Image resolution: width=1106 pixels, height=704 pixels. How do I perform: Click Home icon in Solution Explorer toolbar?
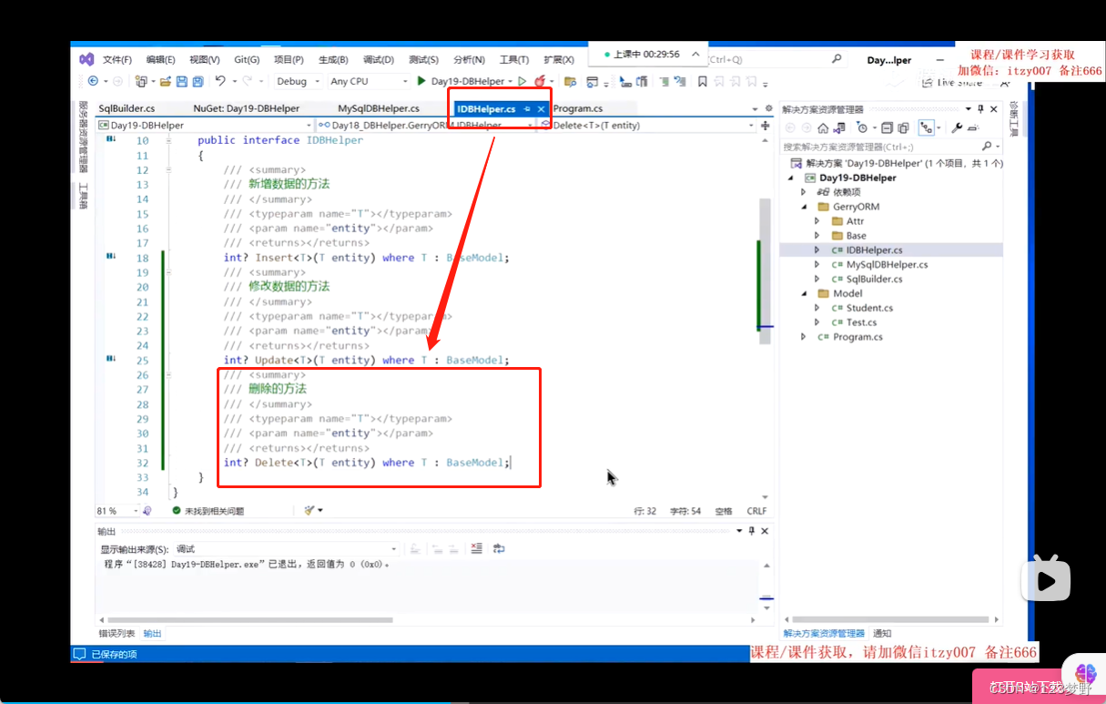coord(823,128)
